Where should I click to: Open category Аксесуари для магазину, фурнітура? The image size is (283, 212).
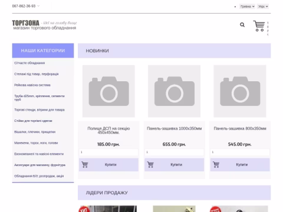click(x=40, y=165)
